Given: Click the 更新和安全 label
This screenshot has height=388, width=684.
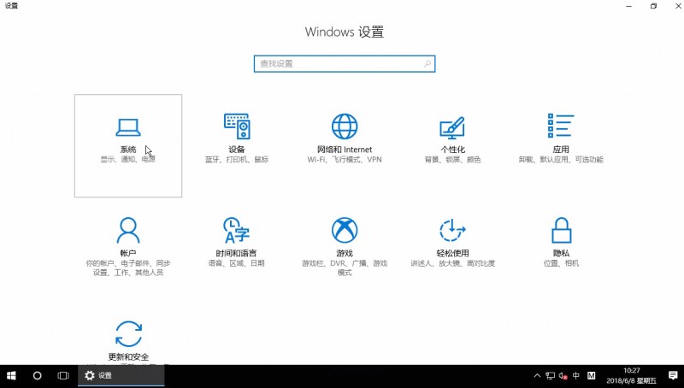Looking at the screenshot, I should pyautogui.click(x=128, y=357).
